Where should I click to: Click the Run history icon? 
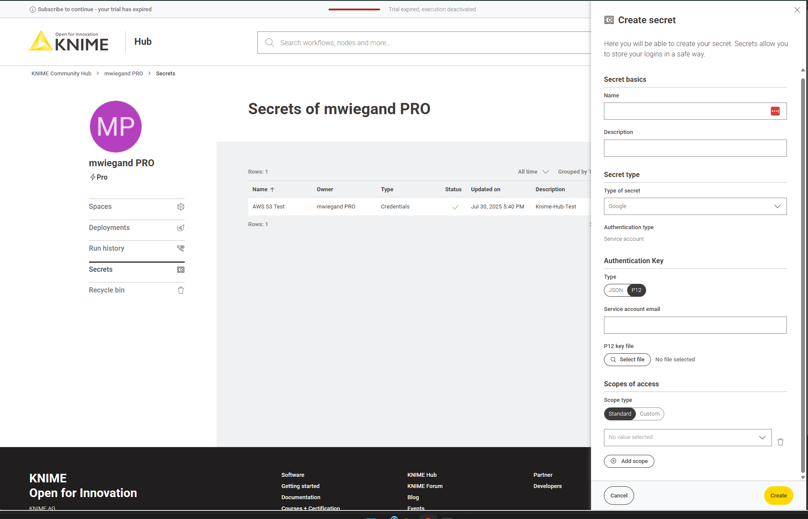[181, 249]
